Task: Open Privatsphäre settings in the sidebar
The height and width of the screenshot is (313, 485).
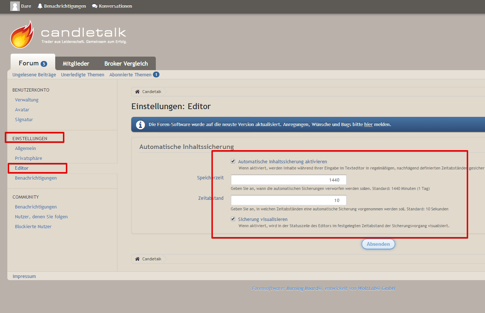Action: 29,158
